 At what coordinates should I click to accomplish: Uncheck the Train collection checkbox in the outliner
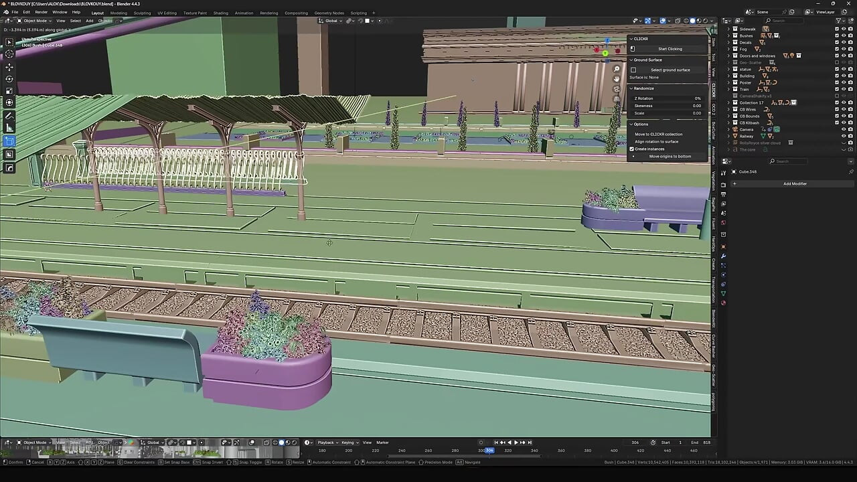point(837,89)
